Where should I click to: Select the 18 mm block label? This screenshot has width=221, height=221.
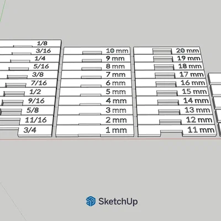click(190, 66)
